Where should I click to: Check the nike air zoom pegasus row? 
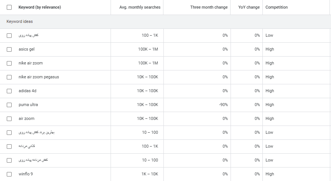pos(9,77)
